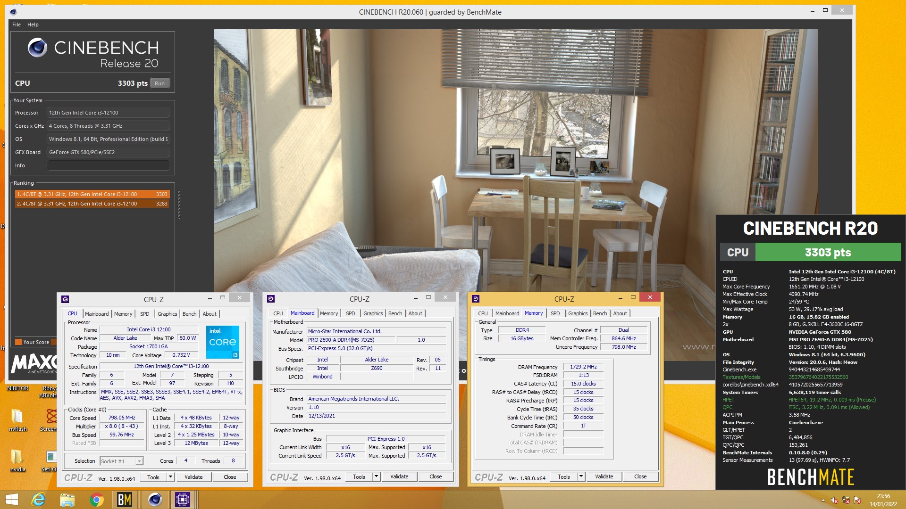The width and height of the screenshot is (906, 509).
Task: Open the NIBITOR desktop shortcut
Action: coord(18,388)
